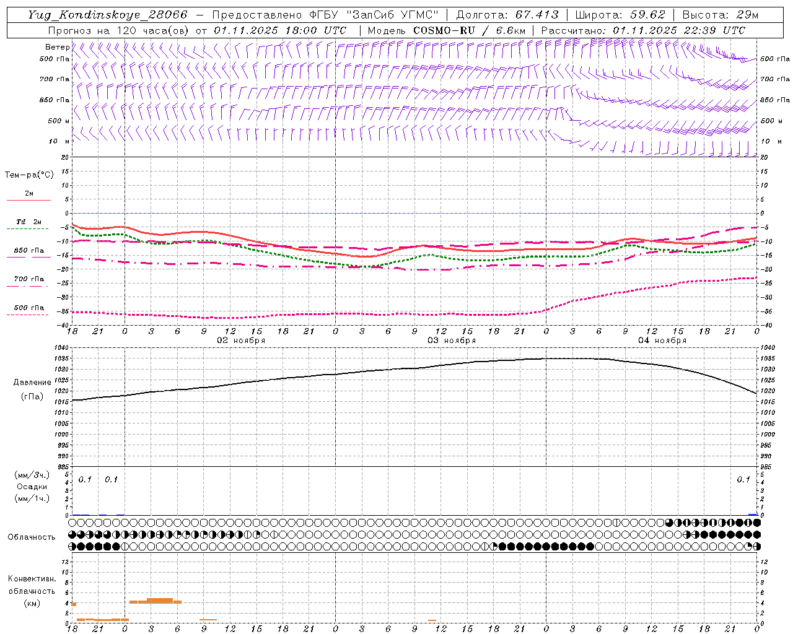Click "850 гПа" in the temperature legend
This screenshot has height=634, width=793.
[29, 251]
